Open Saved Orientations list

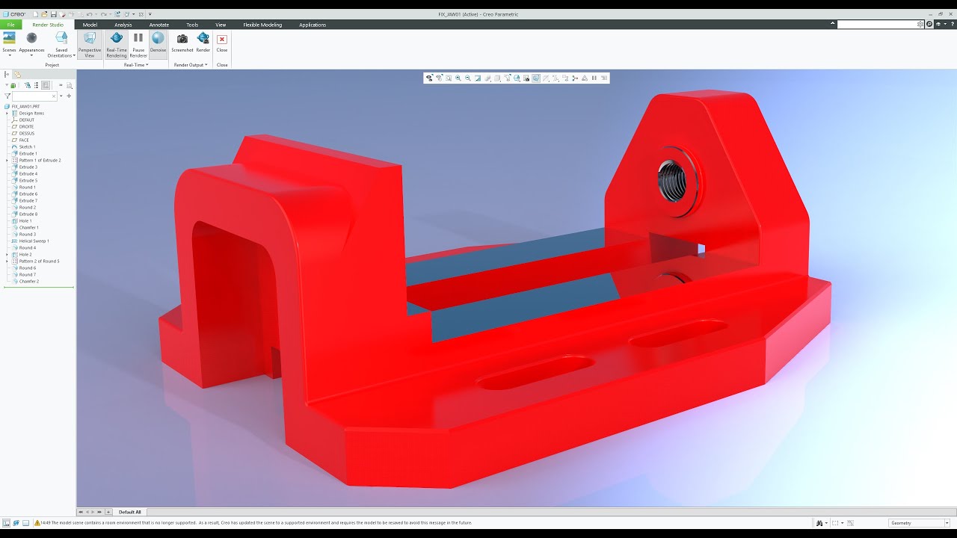click(x=61, y=43)
